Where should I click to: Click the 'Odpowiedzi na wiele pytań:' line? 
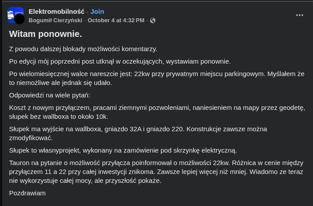click(x=50, y=95)
